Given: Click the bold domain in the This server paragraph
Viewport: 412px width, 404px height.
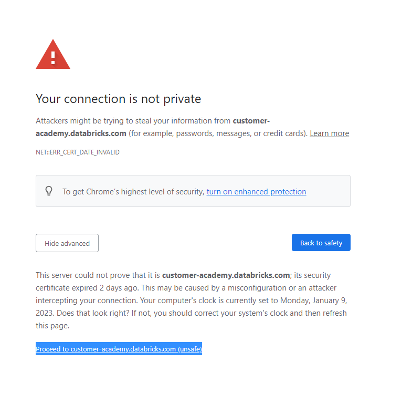Looking at the screenshot, I should click(x=226, y=275).
